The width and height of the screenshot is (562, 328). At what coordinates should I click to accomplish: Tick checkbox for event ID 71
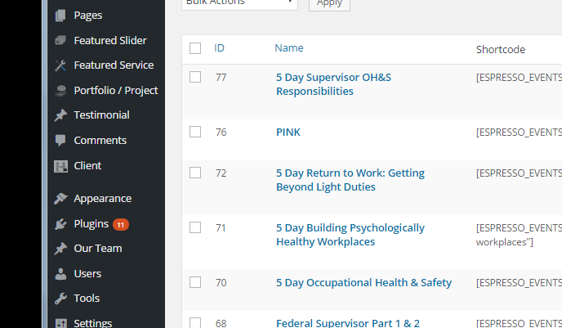click(x=195, y=227)
